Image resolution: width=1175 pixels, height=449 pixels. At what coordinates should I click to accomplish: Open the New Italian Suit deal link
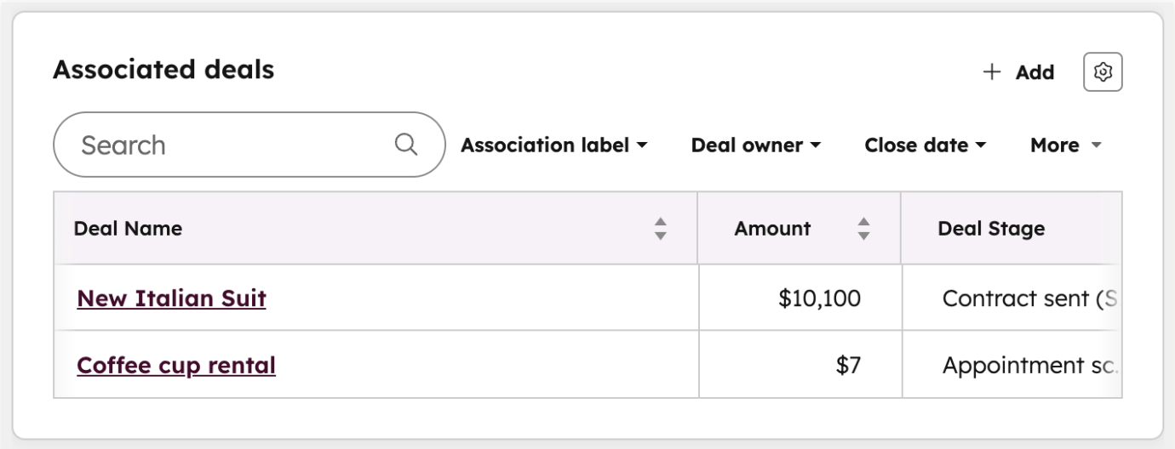171,298
